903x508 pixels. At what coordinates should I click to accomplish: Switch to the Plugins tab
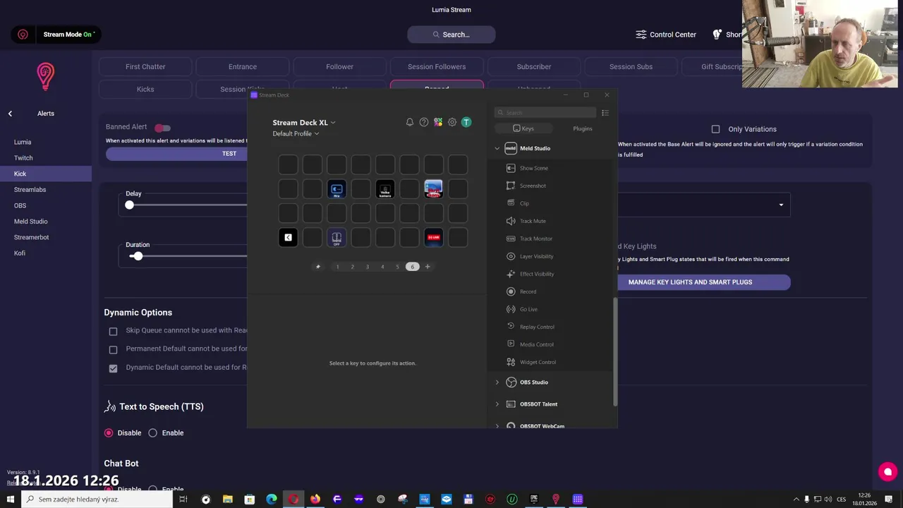[x=582, y=128]
